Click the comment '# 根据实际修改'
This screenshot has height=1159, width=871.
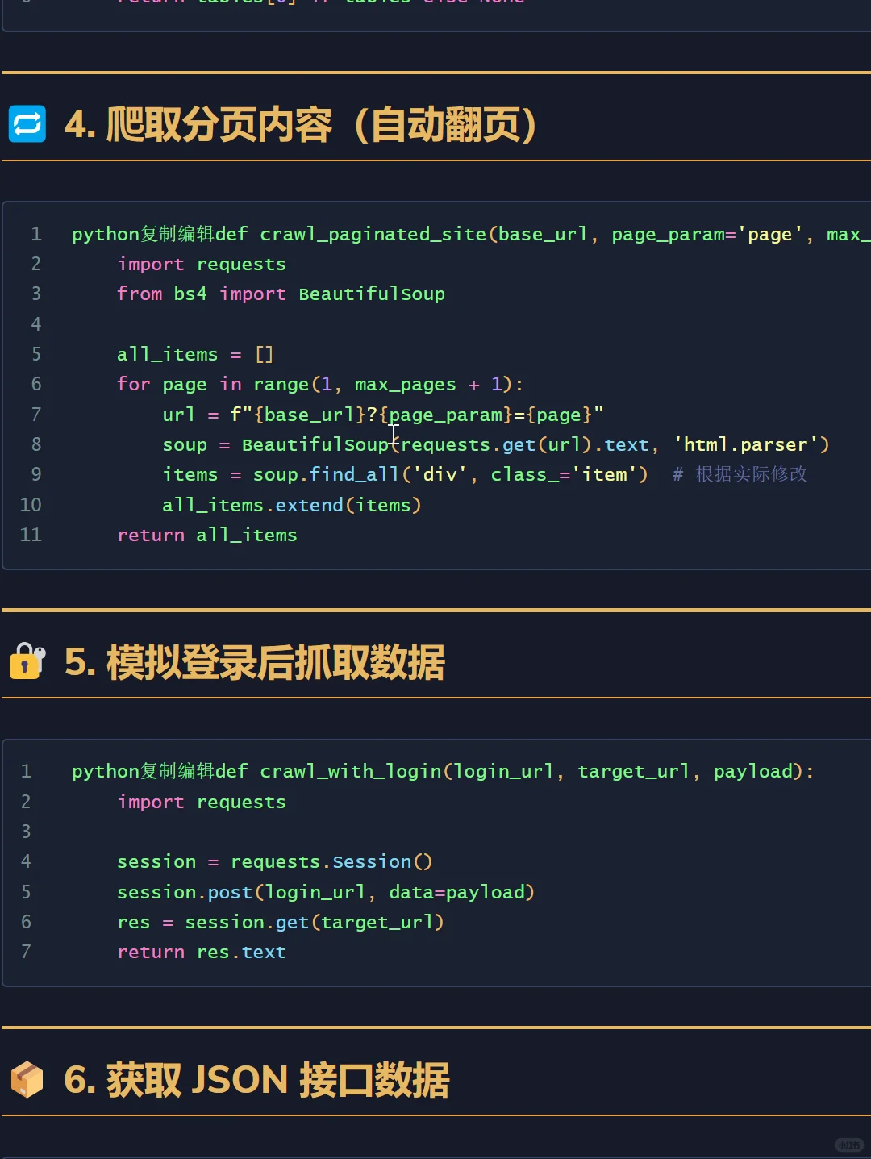tap(740, 474)
